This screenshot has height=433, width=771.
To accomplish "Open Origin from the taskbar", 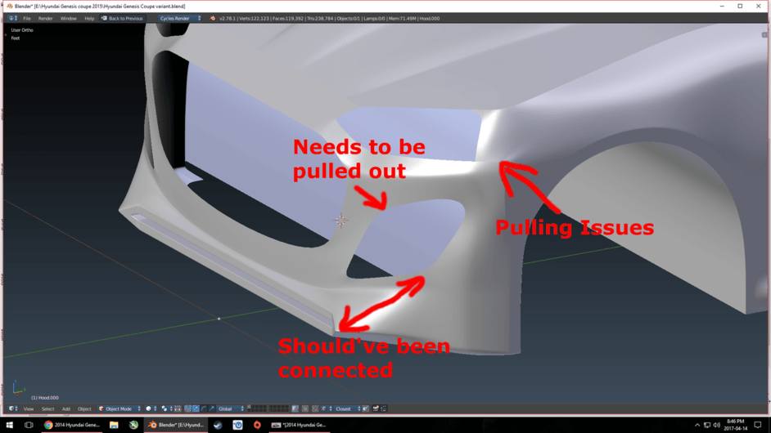I will click(x=257, y=425).
